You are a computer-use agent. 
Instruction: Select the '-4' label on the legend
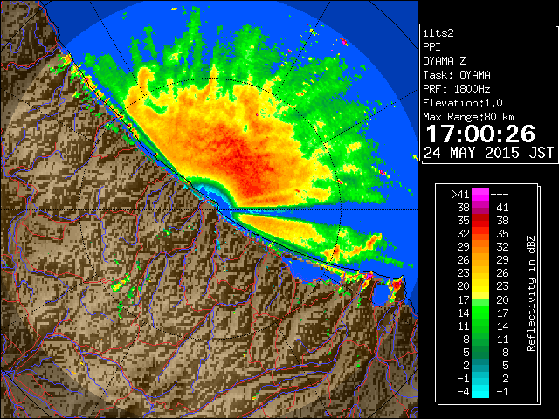pos(463,392)
